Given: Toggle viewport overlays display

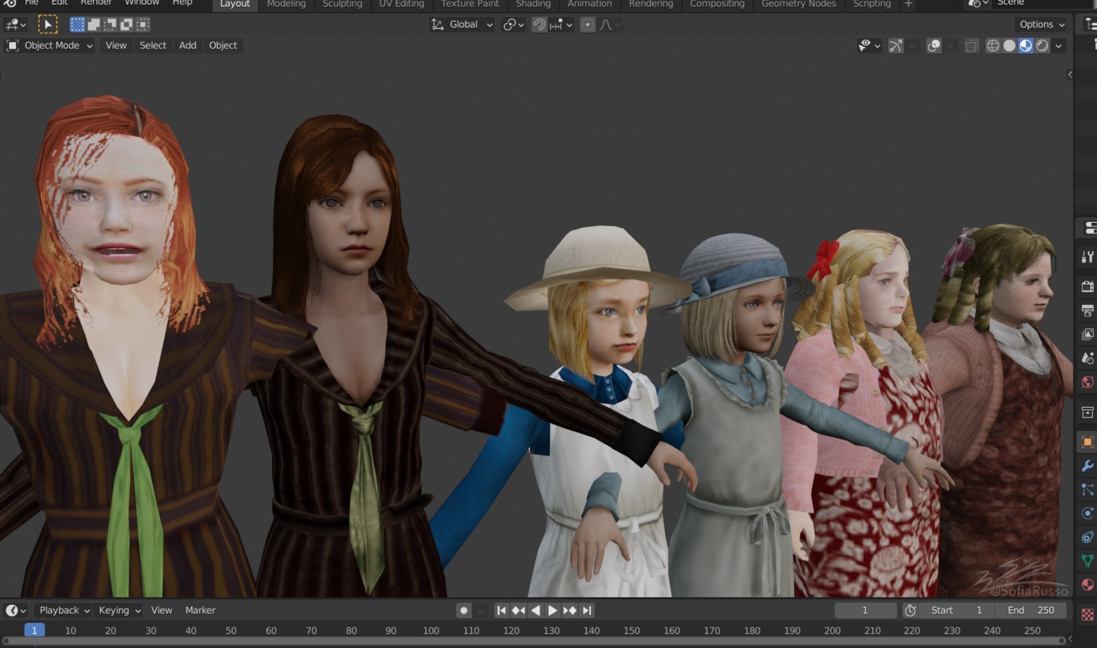Looking at the screenshot, I should coord(934,46).
